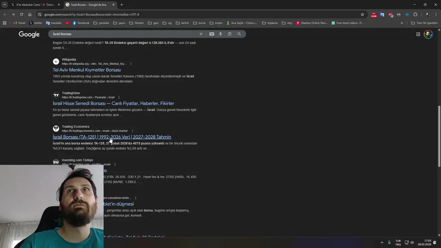Bookmark this page with the star icon
Image resolution: width=441 pixels, height=248 pixels.
coord(362,14)
